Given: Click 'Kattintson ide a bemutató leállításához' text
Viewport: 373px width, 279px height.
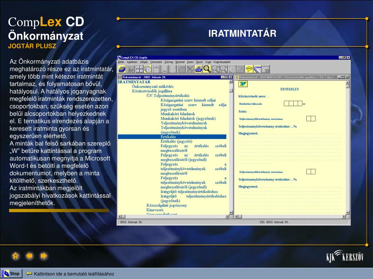Looking at the screenshot, I should (x=74, y=274).
